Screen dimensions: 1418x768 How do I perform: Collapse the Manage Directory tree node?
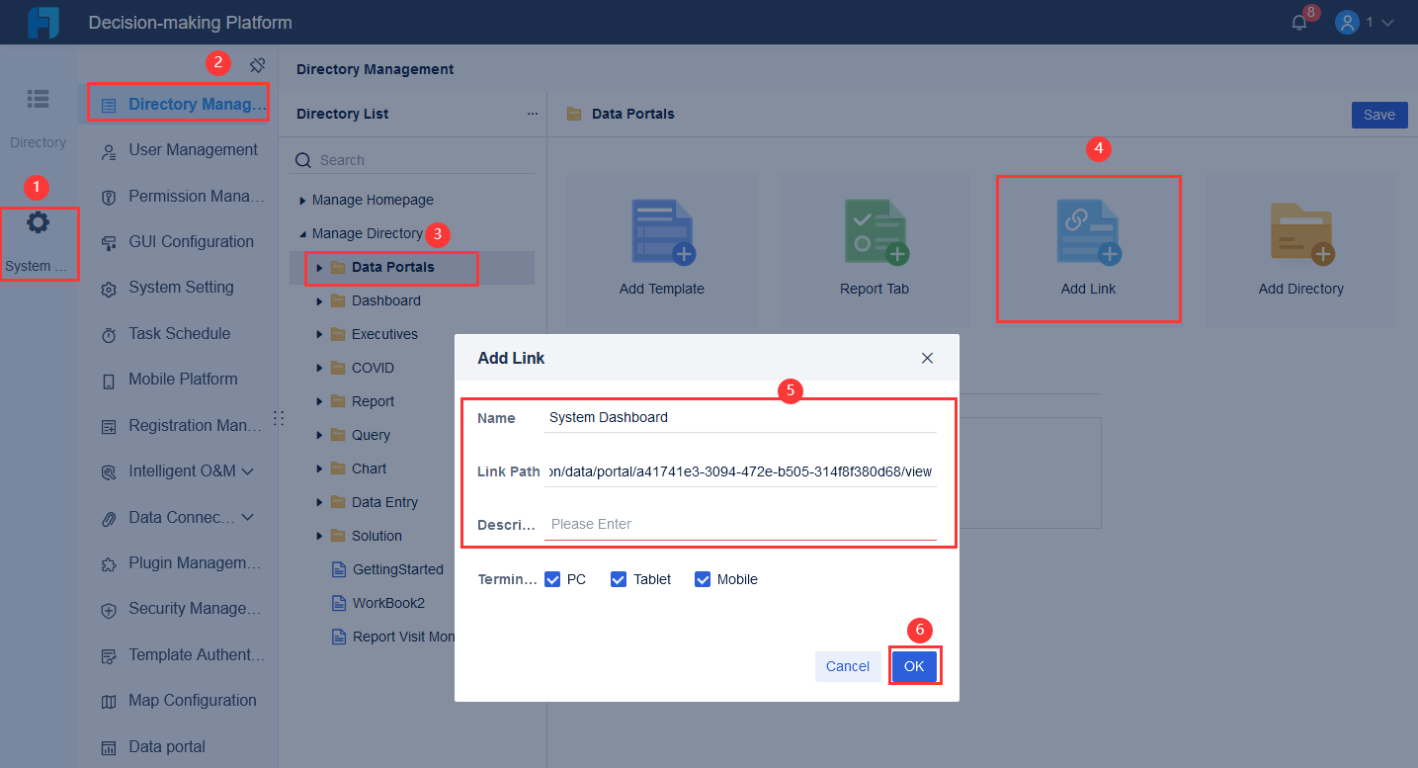pos(301,233)
